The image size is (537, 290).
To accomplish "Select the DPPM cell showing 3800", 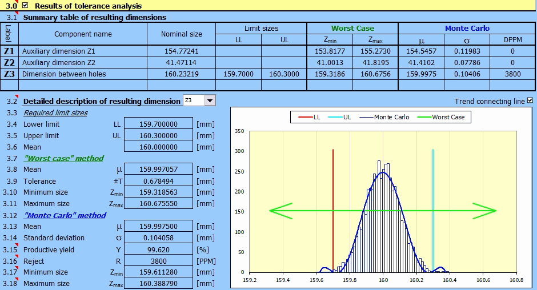I will (x=512, y=74).
